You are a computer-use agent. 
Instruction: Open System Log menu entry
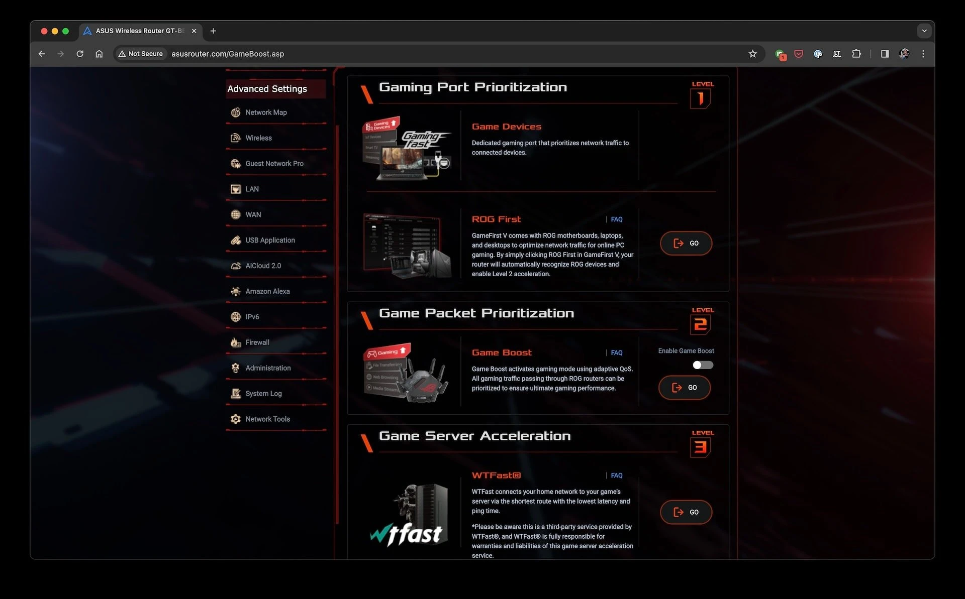click(276, 394)
